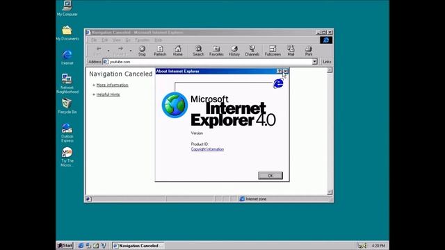The image size is (445, 250).
Task: Click the Refresh toolbar button
Action: pos(160,51)
